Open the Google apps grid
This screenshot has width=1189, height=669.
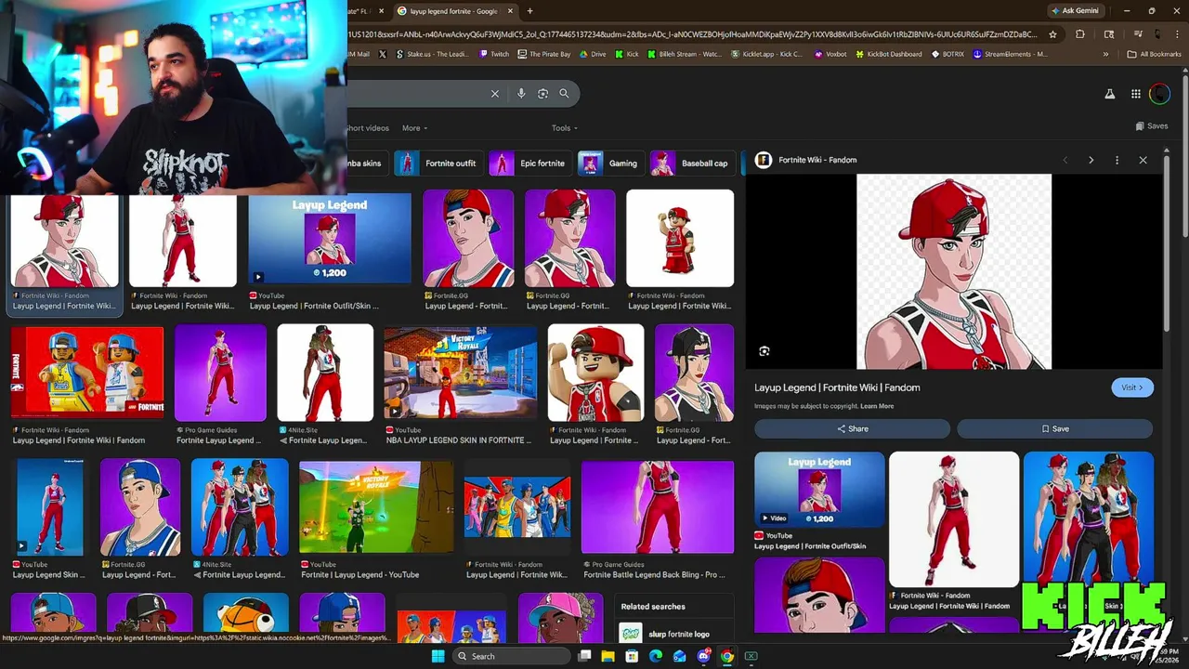[x=1135, y=94]
